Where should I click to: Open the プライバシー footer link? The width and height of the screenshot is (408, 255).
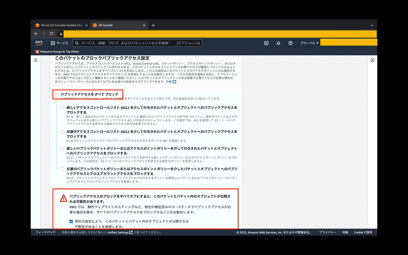point(327,233)
